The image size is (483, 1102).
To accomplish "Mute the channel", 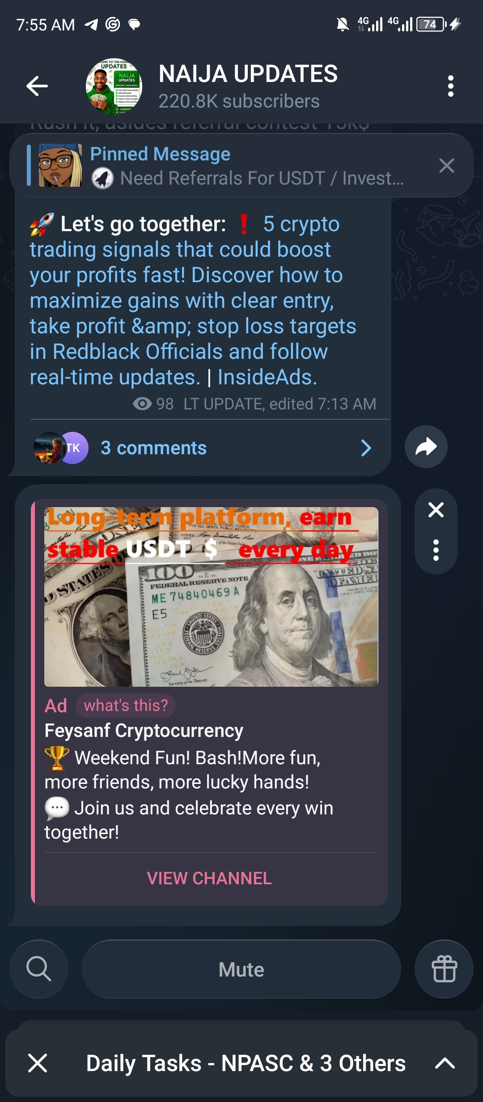I will [241, 969].
